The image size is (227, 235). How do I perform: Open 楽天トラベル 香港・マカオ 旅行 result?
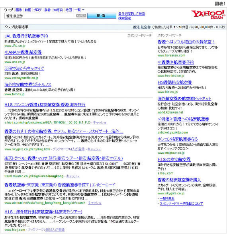click(x=64, y=158)
